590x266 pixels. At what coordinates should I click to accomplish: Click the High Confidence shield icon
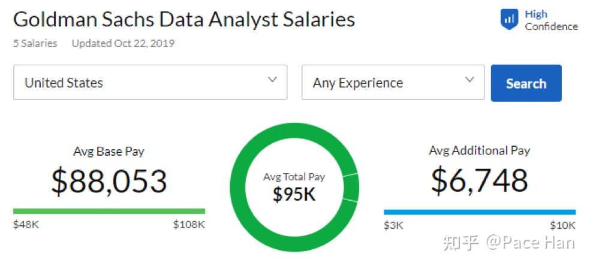tap(509, 20)
